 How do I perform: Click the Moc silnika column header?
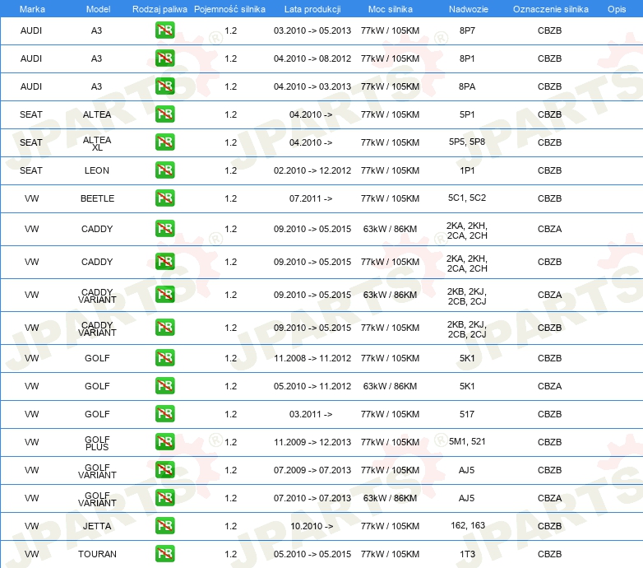[x=391, y=9]
